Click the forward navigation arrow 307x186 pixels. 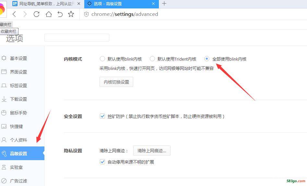pyautogui.click(x=25, y=14)
